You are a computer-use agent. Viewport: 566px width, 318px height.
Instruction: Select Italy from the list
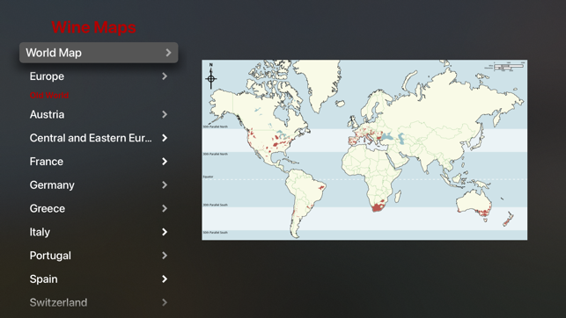(x=99, y=232)
